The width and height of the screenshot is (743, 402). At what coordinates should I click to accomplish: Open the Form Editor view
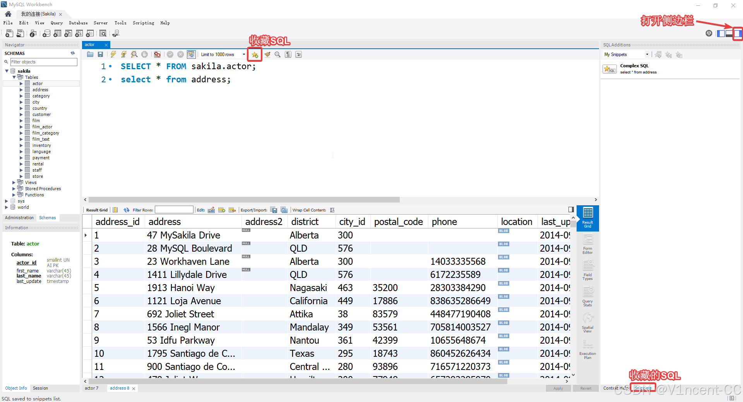[x=587, y=245]
